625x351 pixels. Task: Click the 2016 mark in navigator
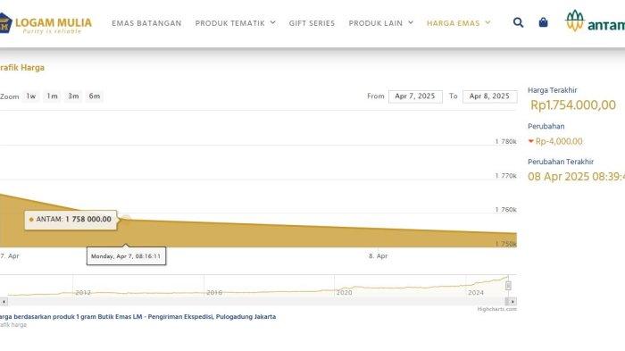214,292
